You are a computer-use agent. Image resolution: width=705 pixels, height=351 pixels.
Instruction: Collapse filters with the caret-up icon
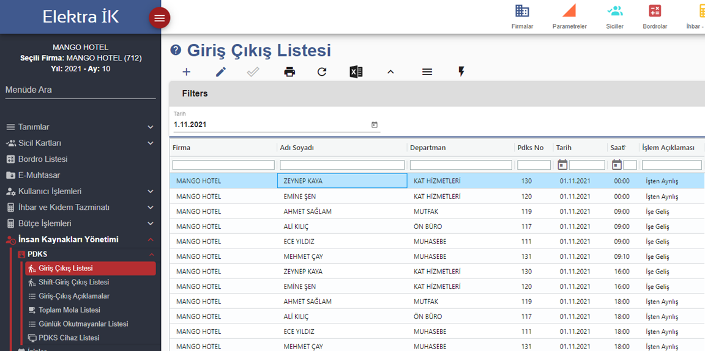pyautogui.click(x=390, y=71)
